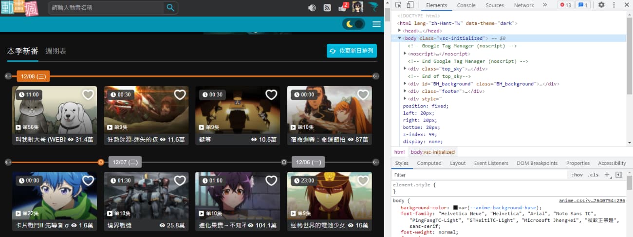Favorite 狂熱深淵 with heart icon
This screenshot has width=633, height=237.
pyautogui.click(x=180, y=94)
